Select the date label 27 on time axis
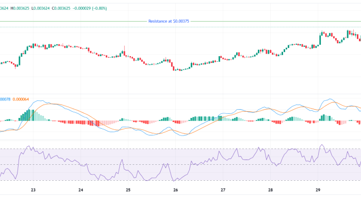This screenshot has width=361, height=206. 223,190
